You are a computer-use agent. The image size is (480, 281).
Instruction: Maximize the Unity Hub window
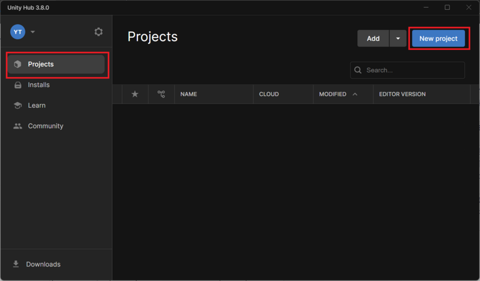point(447,7)
